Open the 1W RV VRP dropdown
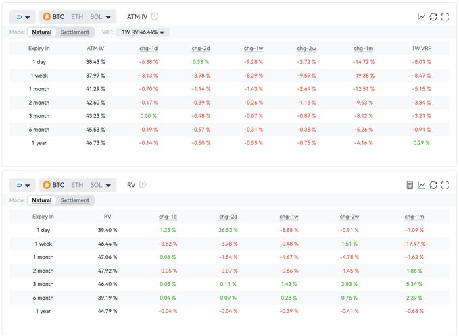This screenshot has width=459, height=336. tap(143, 32)
